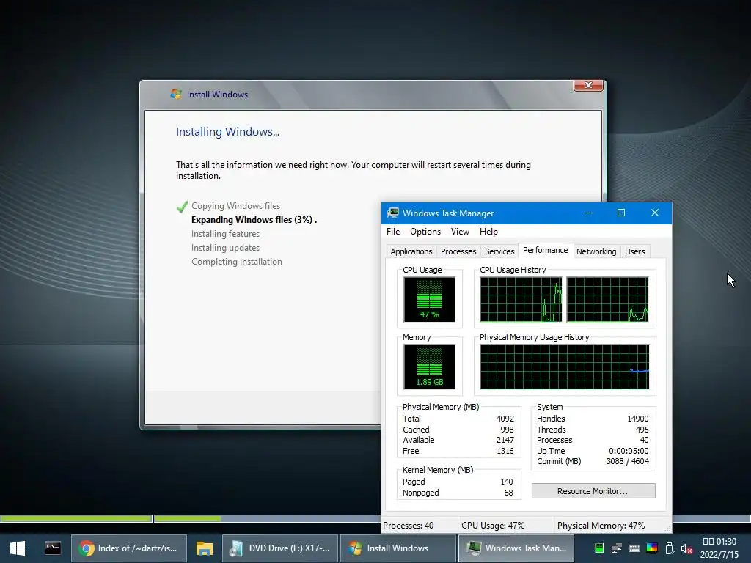
Task: Switch to DVD Drive (F:) taskbar item
Action: (280, 548)
